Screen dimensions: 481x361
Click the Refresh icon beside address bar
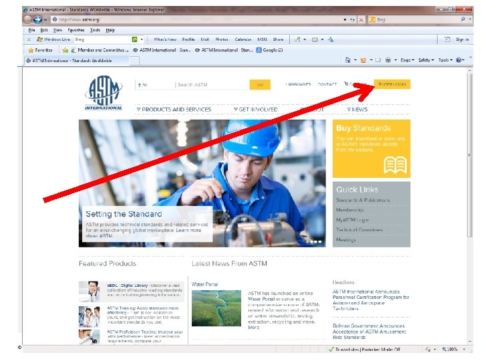click(353, 19)
